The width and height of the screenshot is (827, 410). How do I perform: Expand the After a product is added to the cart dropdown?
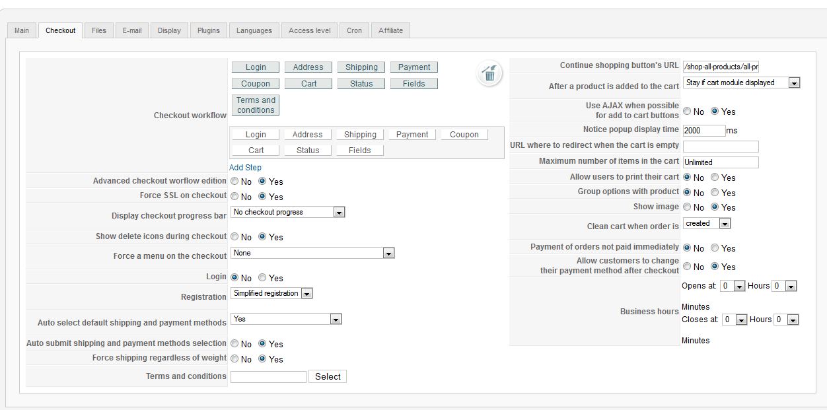[742, 83]
